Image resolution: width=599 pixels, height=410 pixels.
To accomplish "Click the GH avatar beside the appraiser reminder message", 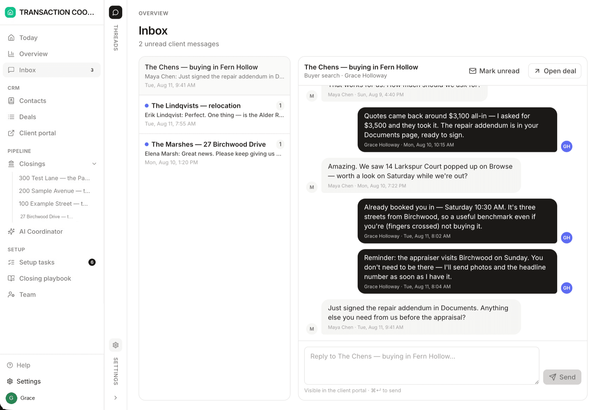I will [x=567, y=288].
